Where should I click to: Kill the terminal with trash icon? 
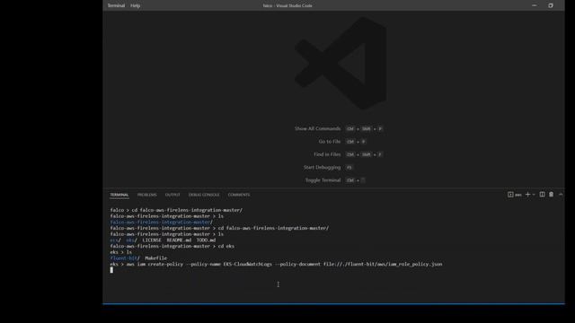click(x=551, y=195)
